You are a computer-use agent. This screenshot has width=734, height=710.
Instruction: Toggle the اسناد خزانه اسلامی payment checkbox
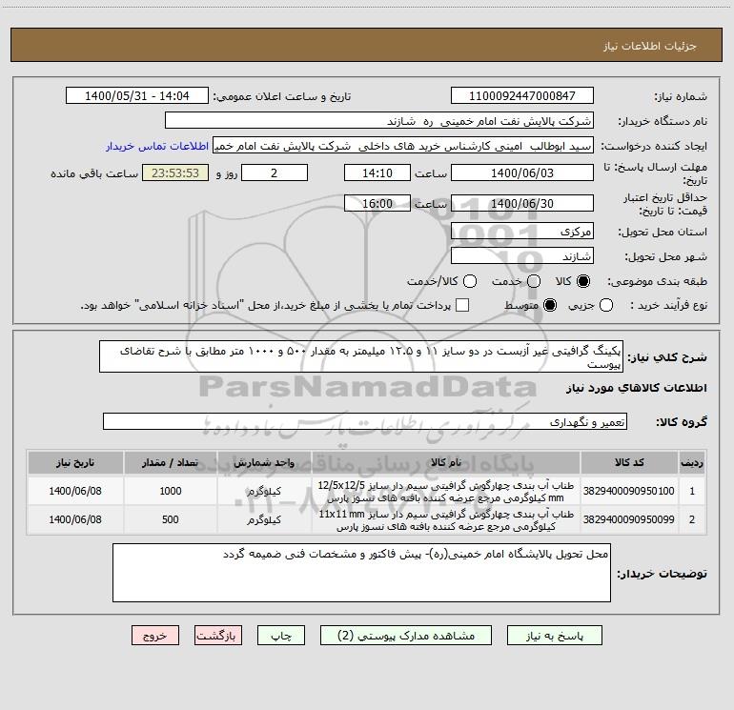462,305
